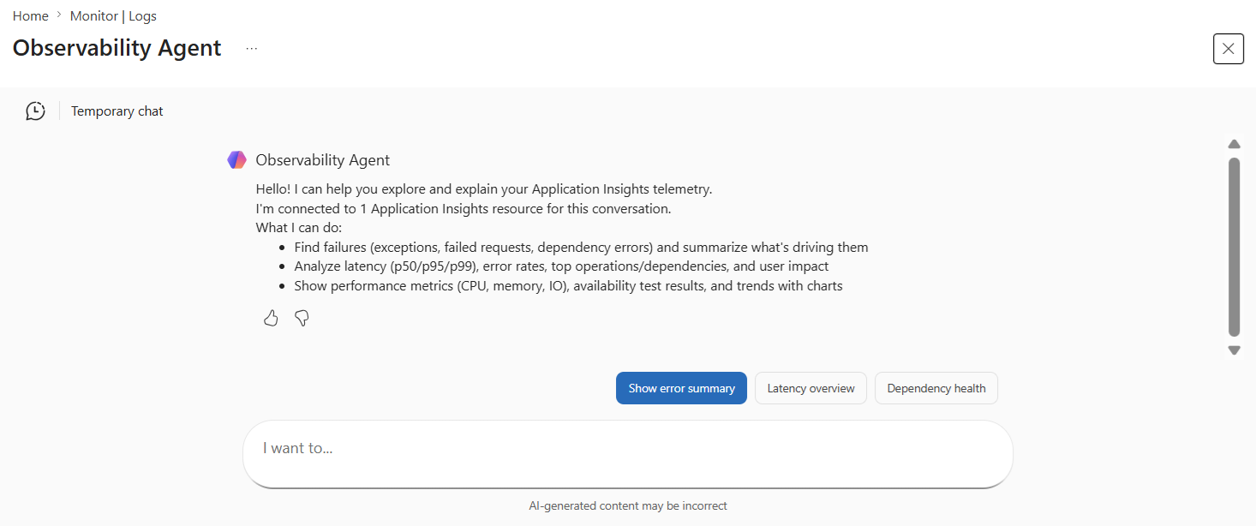Open the more options ellipsis menu
Viewport: 1256px width, 526px height.
click(251, 49)
